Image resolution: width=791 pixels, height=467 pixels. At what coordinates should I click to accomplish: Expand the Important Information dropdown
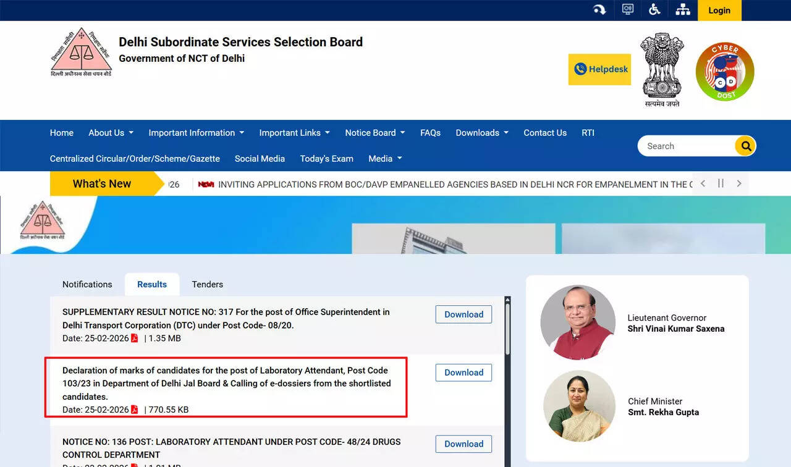click(196, 132)
